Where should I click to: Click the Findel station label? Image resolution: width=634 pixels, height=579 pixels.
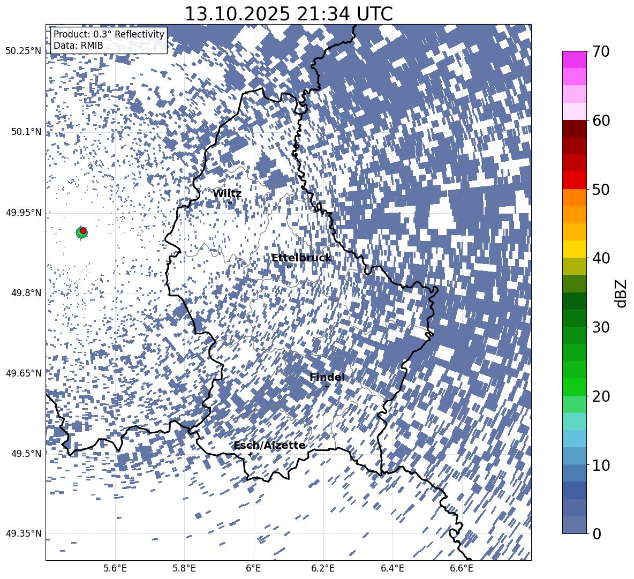(x=327, y=377)
